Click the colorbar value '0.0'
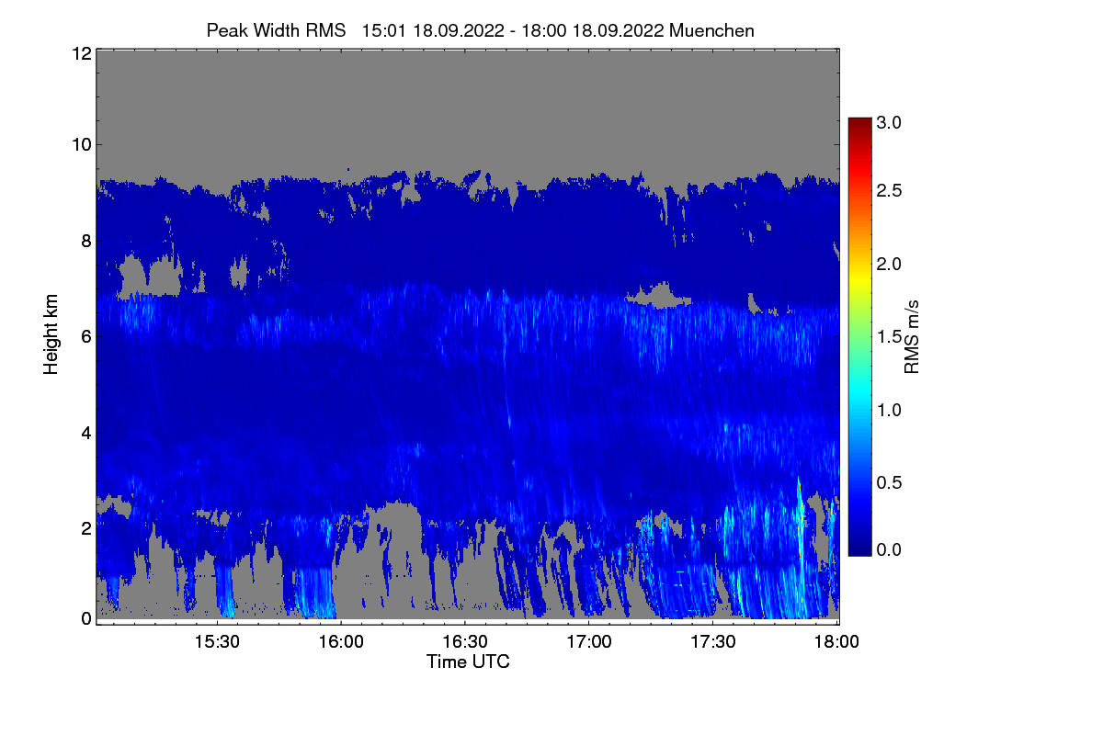 point(888,549)
